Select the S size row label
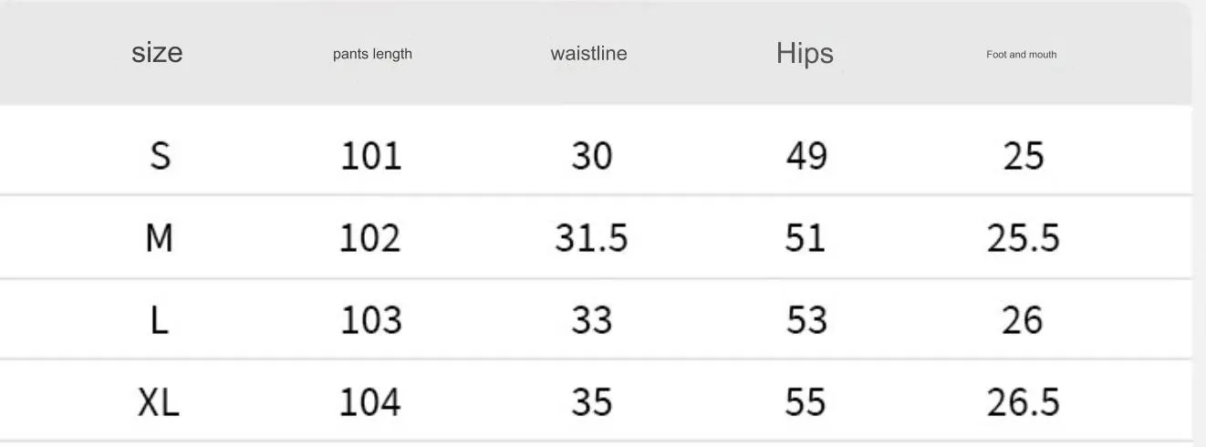 pyautogui.click(x=160, y=156)
